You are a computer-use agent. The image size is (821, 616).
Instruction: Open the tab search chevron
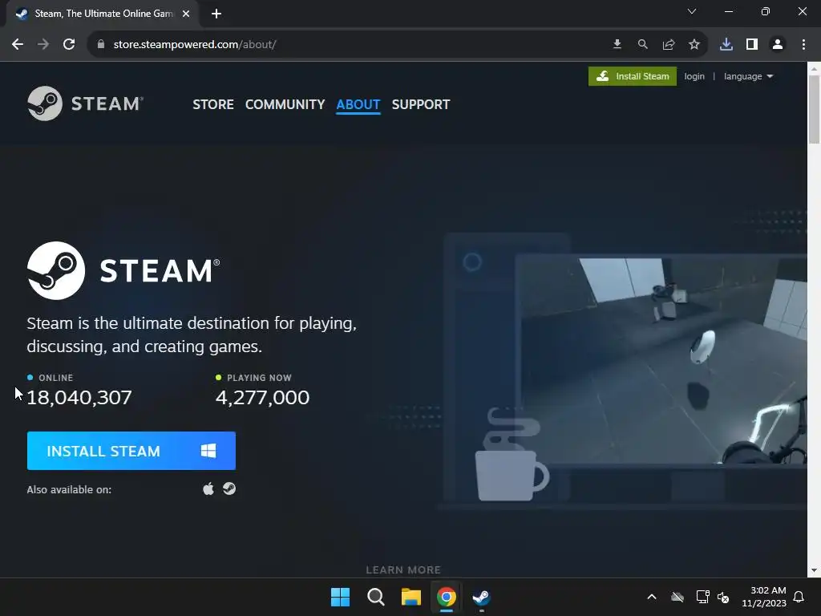(x=692, y=11)
